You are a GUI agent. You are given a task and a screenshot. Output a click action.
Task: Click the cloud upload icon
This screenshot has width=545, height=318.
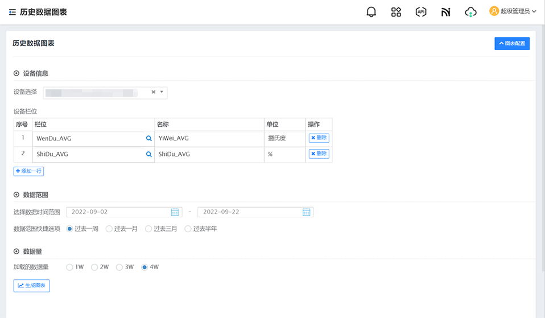(470, 12)
